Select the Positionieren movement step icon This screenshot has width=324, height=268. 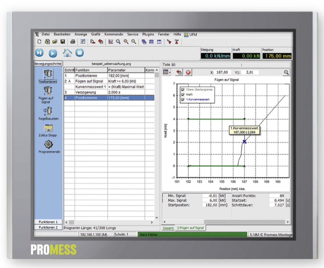tap(47, 74)
